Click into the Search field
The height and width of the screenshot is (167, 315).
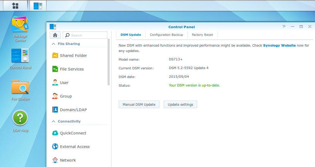(x=85, y=35)
